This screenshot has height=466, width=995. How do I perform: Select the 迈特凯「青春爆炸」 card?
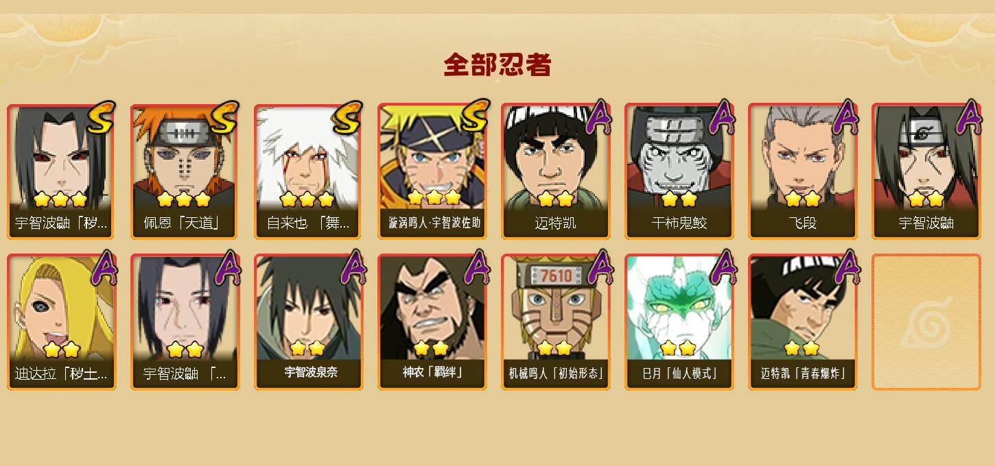[802, 322]
